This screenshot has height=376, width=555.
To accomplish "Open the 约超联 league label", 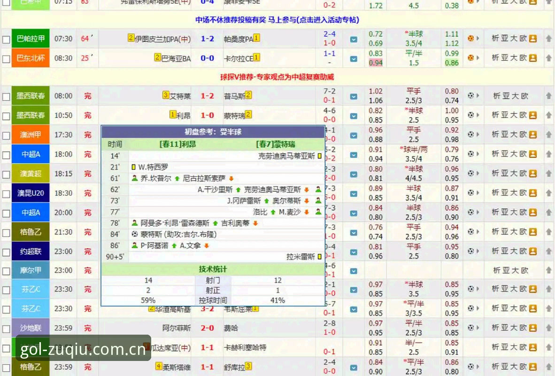I will point(31,251).
